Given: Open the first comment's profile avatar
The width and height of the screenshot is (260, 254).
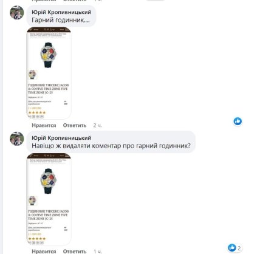Looking at the screenshot, I should click(17, 13).
